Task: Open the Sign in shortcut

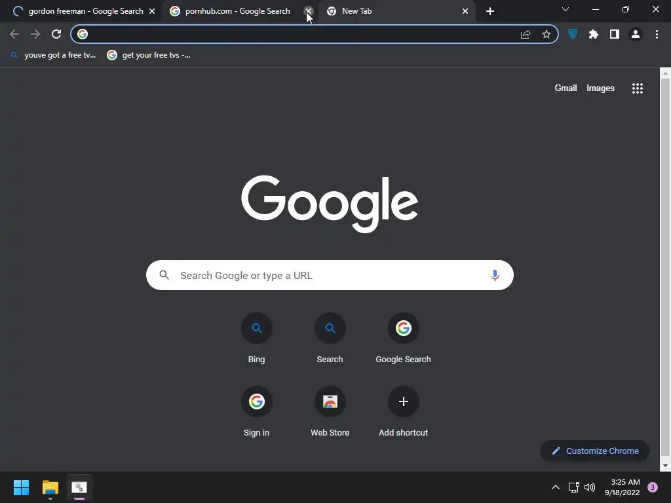Action: click(256, 412)
